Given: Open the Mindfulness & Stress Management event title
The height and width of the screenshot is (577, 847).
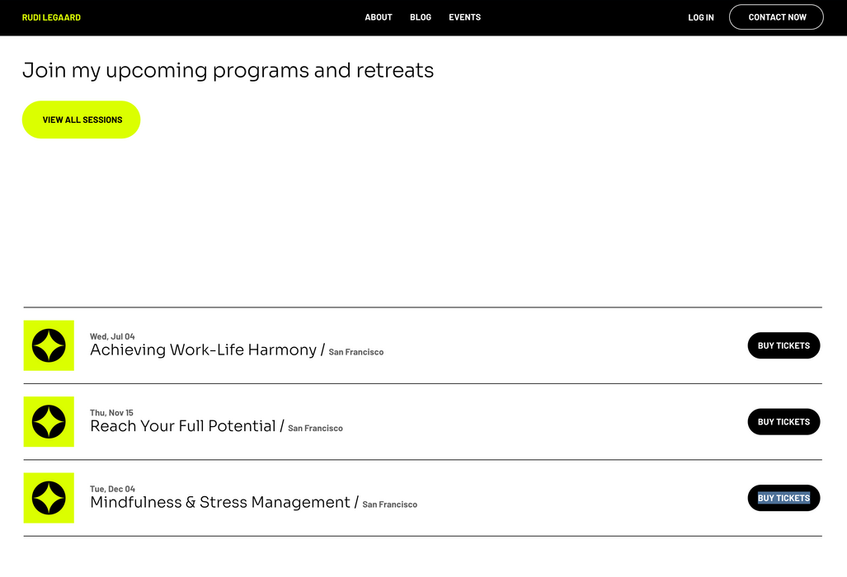Looking at the screenshot, I should [x=219, y=503].
